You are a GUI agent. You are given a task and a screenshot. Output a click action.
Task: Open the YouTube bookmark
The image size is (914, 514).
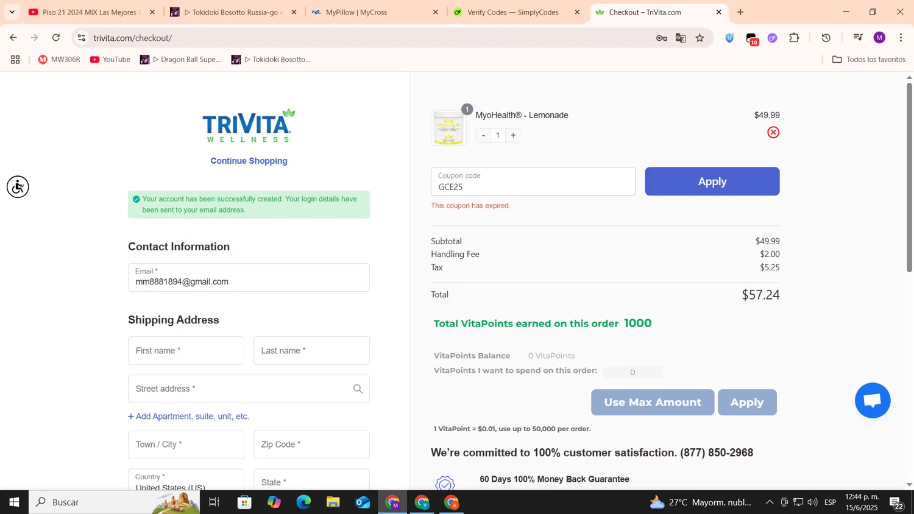pyautogui.click(x=110, y=60)
